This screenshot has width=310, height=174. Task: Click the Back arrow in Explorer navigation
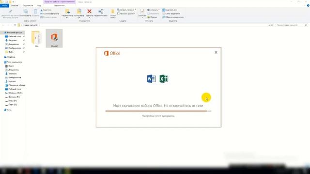coord(3,25)
